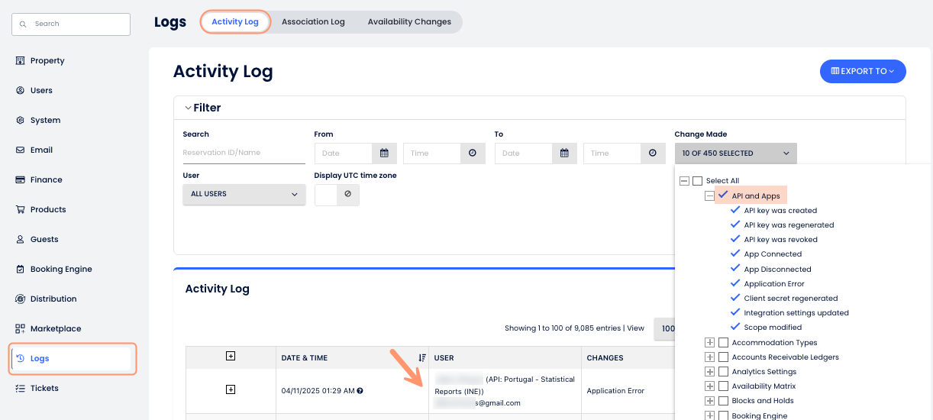Click the Reservation ID/Name field
This screenshot has height=420, width=933.
244,153
